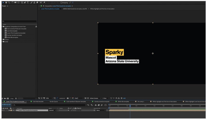Click the Project panel search field

pyautogui.click(x=19, y=21)
